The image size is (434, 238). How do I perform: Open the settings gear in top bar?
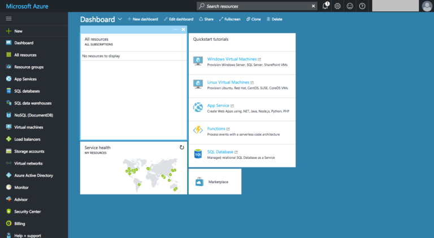(x=337, y=6)
